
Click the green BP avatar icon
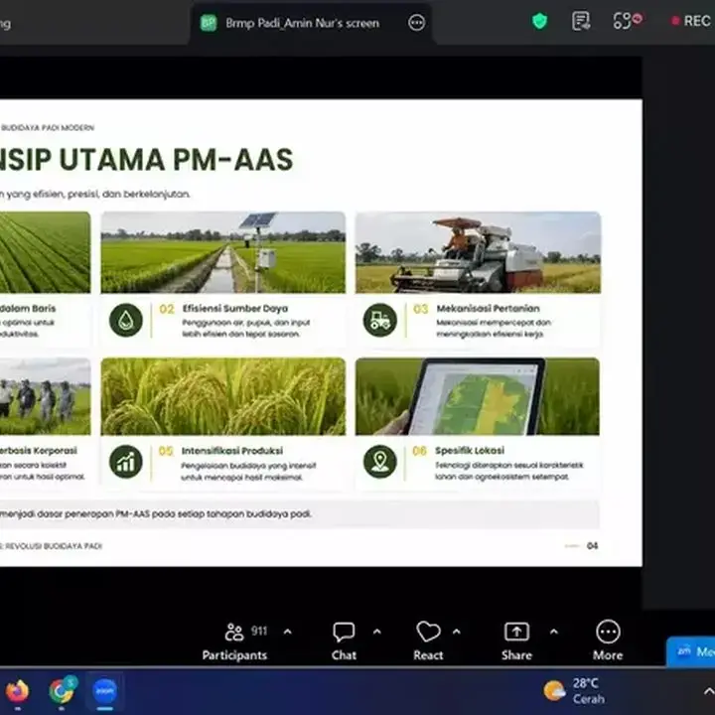[x=209, y=23]
